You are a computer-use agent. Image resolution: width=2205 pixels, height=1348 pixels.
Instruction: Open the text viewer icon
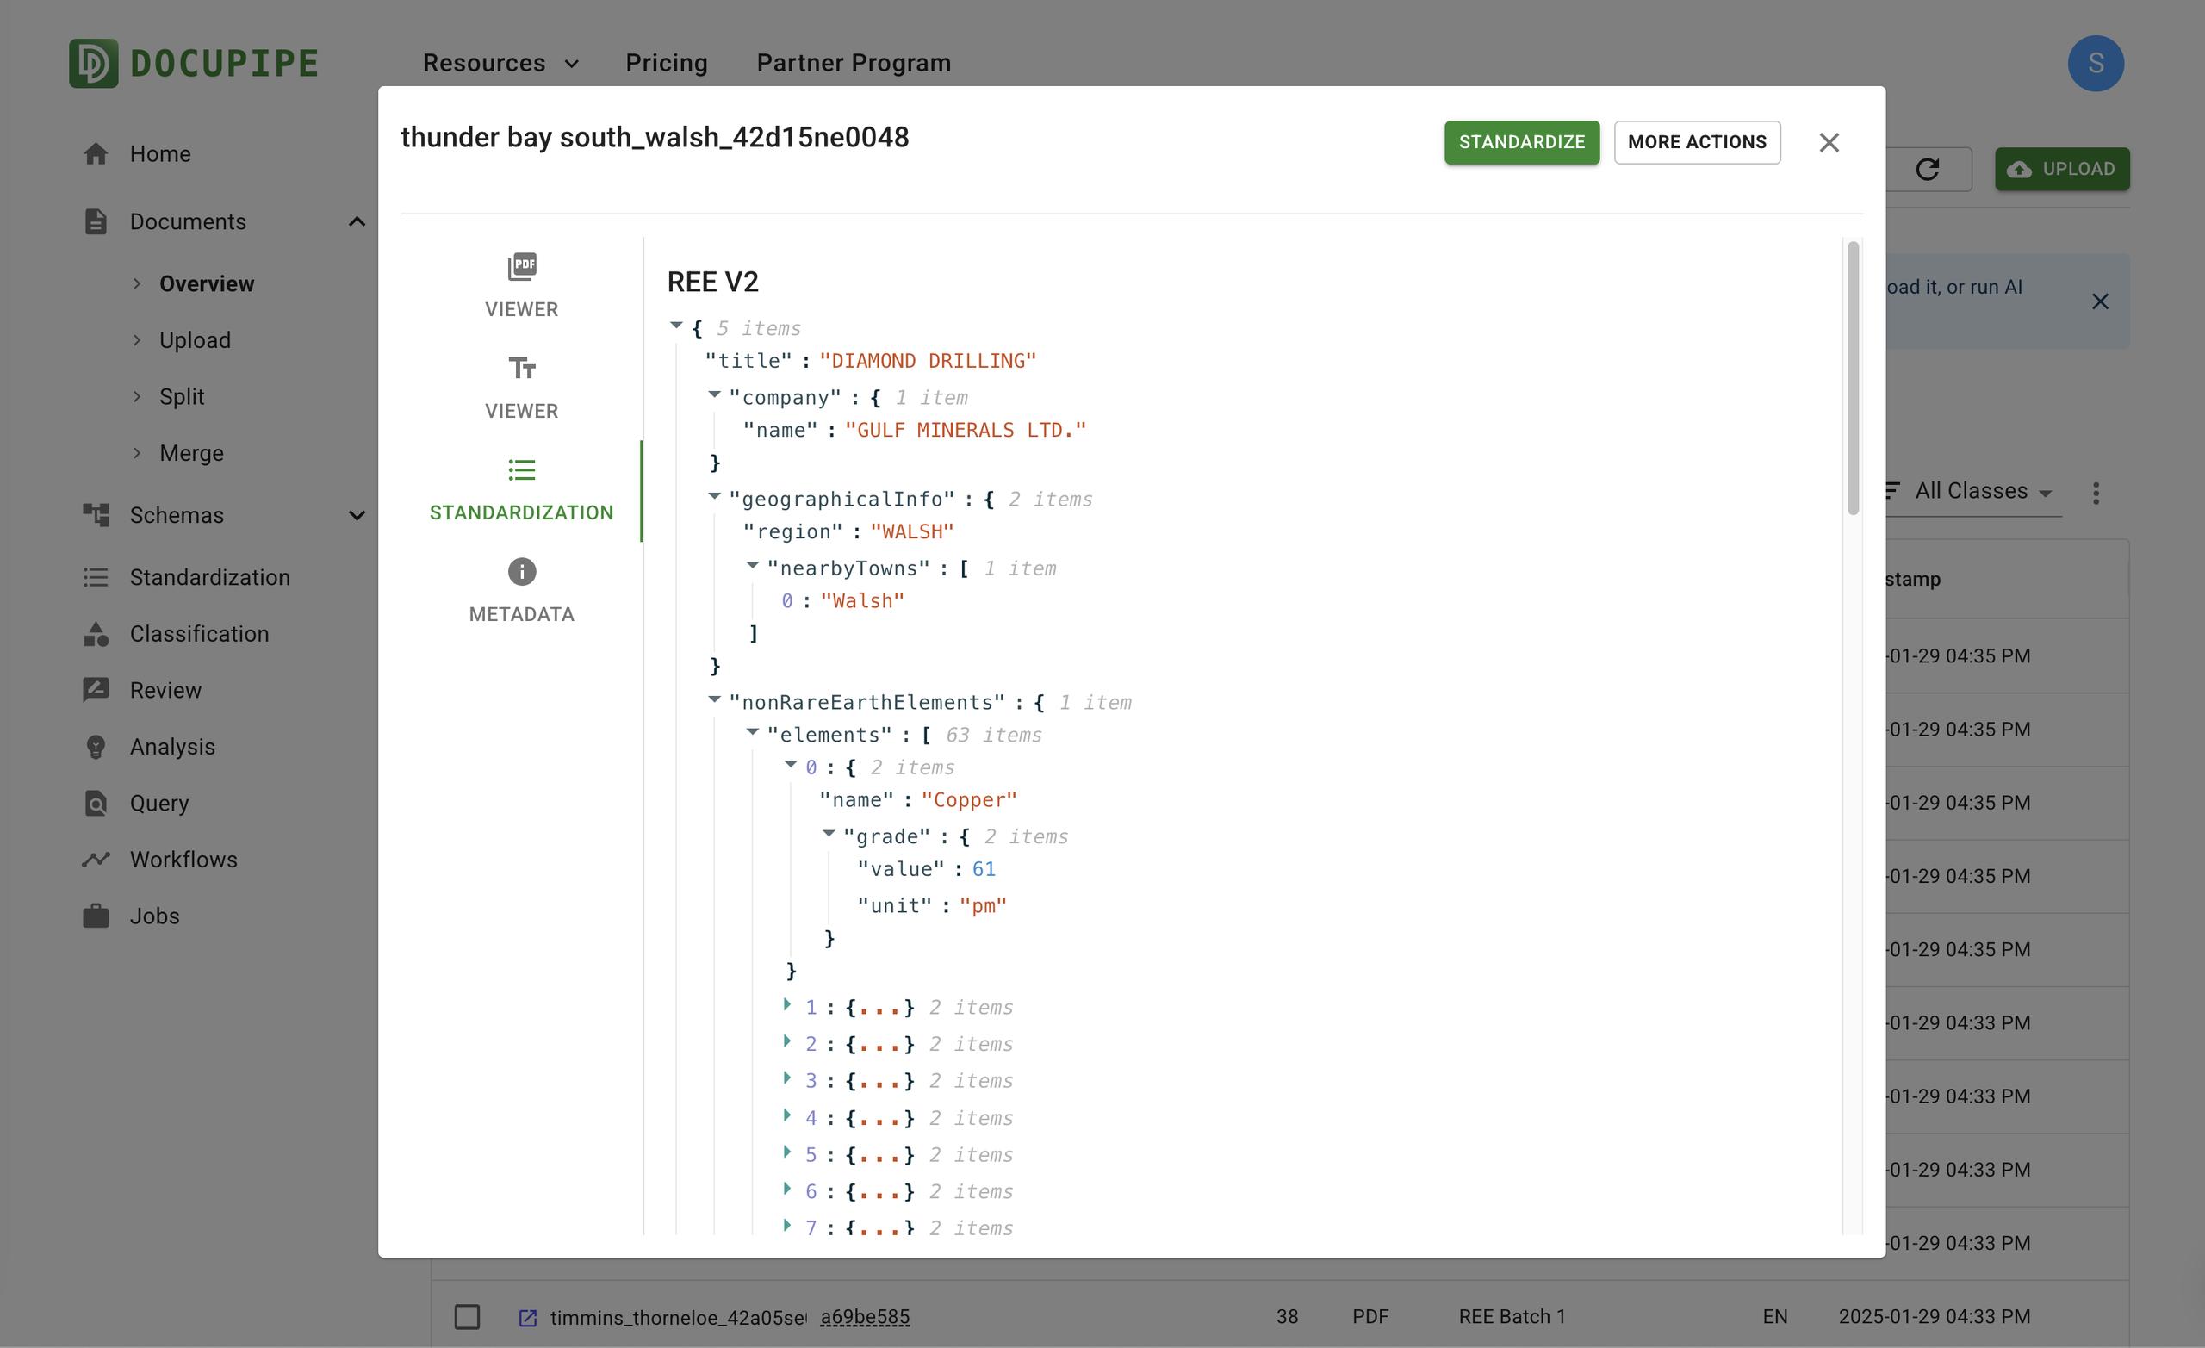[x=522, y=369]
